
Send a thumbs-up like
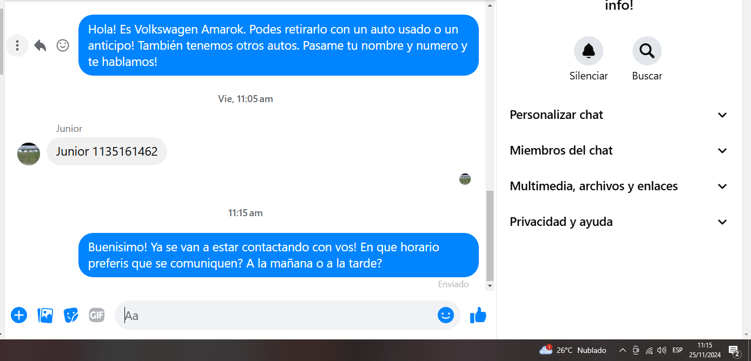click(x=478, y=315)
